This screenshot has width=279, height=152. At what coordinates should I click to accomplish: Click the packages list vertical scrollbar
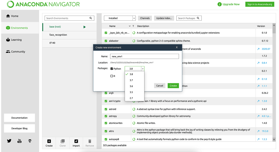274,81
